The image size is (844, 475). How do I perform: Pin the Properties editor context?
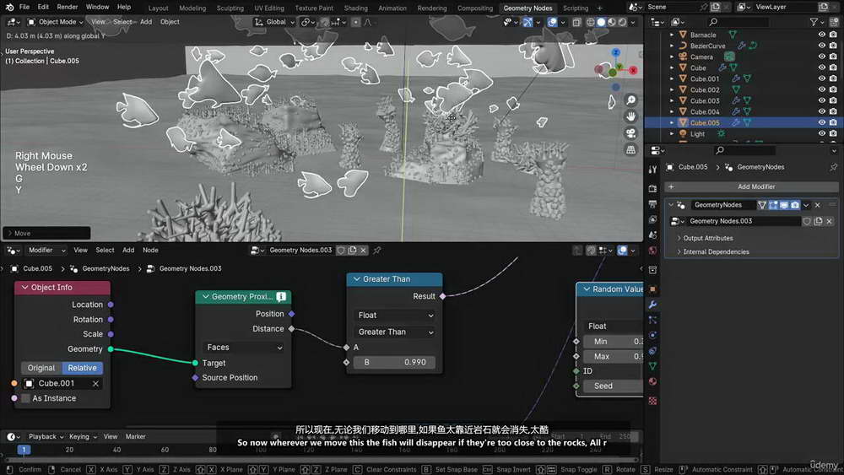833,167
